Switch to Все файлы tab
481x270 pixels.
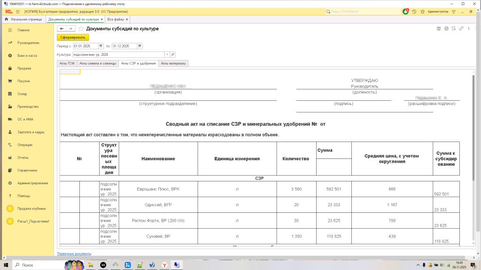tap(116, 19)
